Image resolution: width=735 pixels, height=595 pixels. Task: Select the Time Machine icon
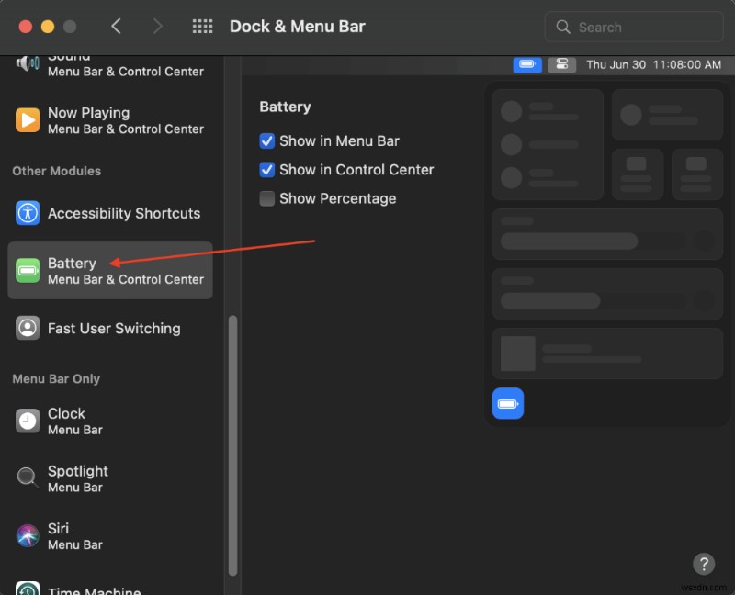pos(27,588)
